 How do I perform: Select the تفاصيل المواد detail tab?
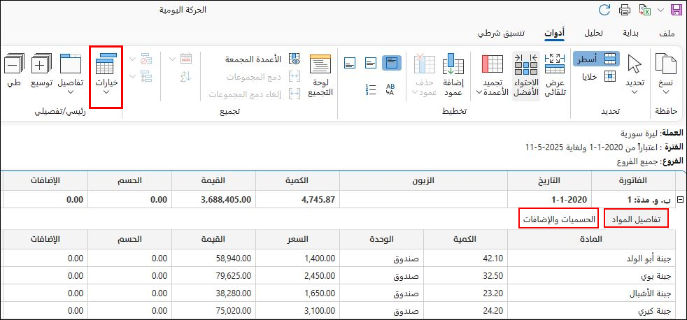(x=636, y=218)
